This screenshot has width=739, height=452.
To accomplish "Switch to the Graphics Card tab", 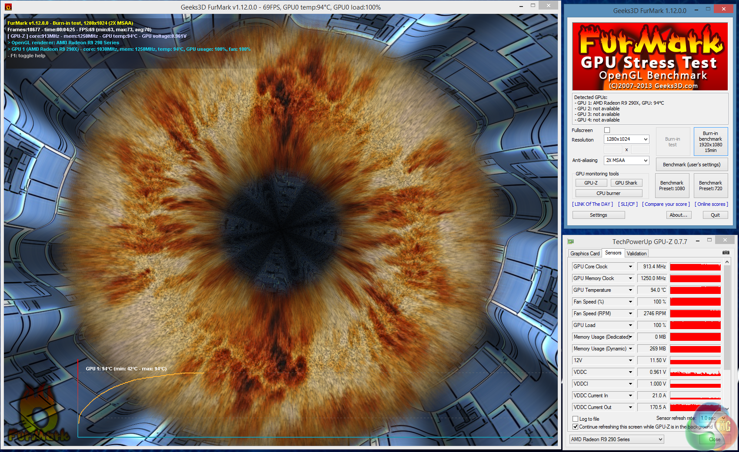I will point(585,254).
